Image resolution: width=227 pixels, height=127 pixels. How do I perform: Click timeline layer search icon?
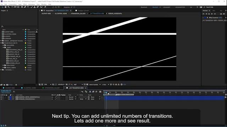(14, 92)
